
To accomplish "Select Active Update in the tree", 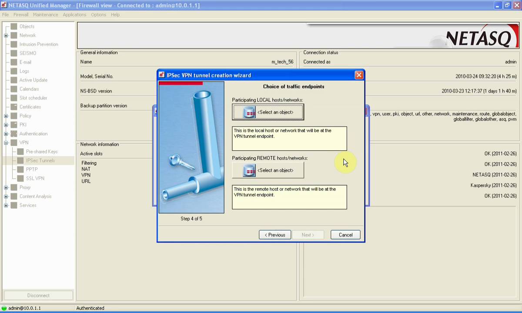I will point(33,80).
